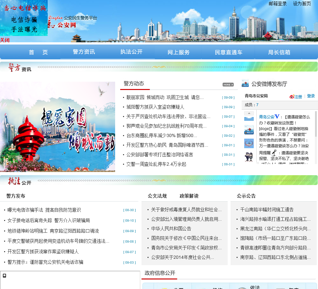The image size is (318, 289).
Task: Click 设为首页 link
Action: [302, 3]
